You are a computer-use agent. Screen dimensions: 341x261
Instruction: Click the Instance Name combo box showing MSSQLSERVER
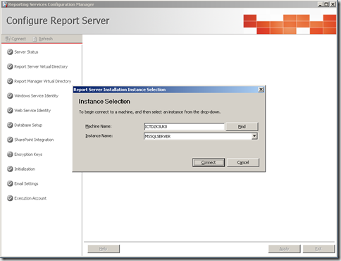201,136
